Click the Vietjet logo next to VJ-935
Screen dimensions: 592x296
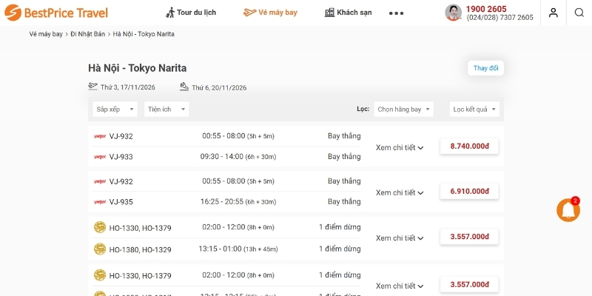[100, 202]
